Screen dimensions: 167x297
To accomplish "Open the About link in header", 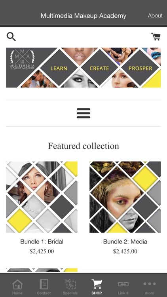I will tap(155, 15).
